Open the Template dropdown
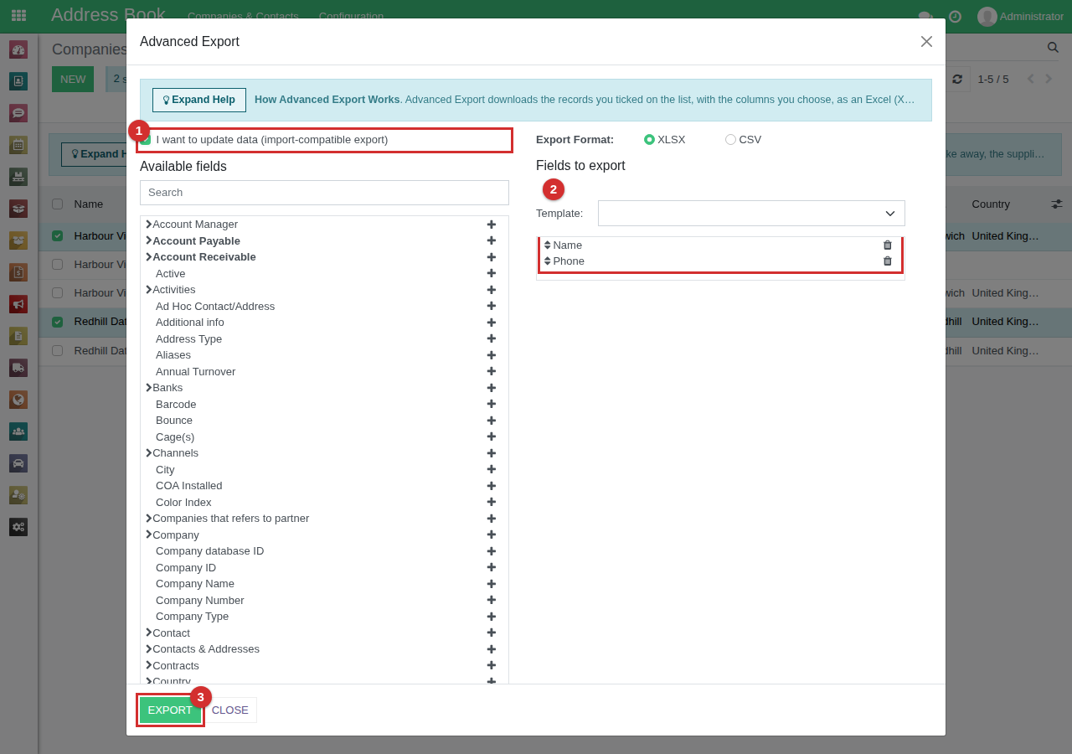Viewport: 1072px width, 754px height. [x=751, y=213]
